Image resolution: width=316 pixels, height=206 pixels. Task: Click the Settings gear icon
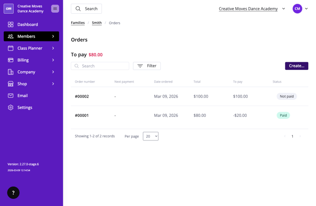[10, 107]
